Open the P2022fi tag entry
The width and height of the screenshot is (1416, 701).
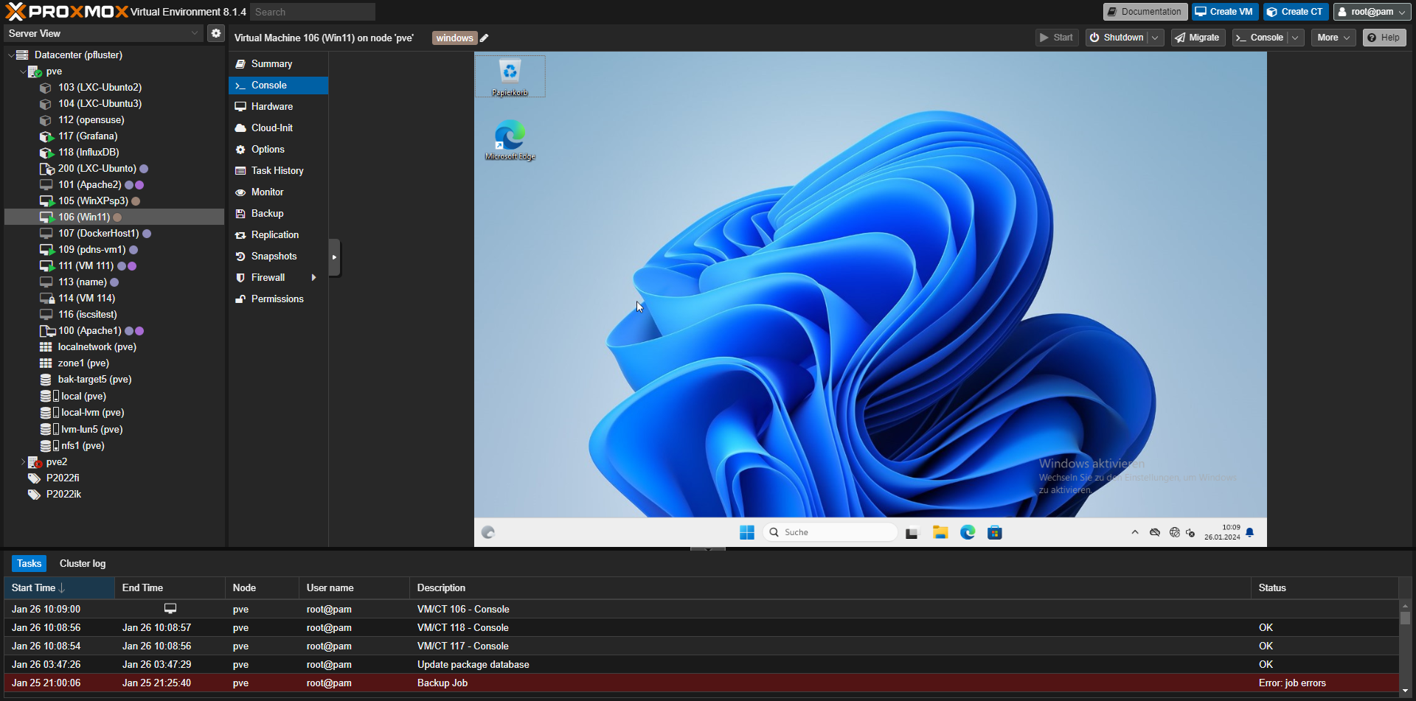pyautogui.click(x=62, y=478)
